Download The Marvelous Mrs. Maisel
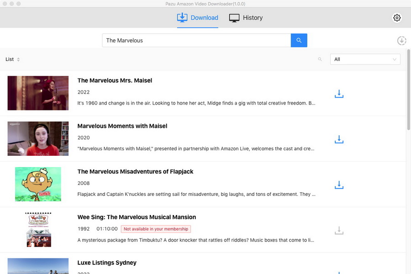Viewport: 411px width, 274px height. pyautogui.click(x=339, y=94)
